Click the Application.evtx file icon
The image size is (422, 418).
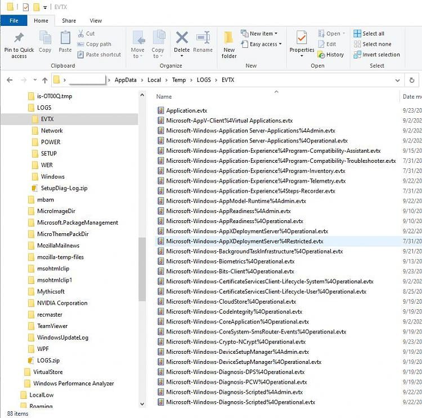161,110
